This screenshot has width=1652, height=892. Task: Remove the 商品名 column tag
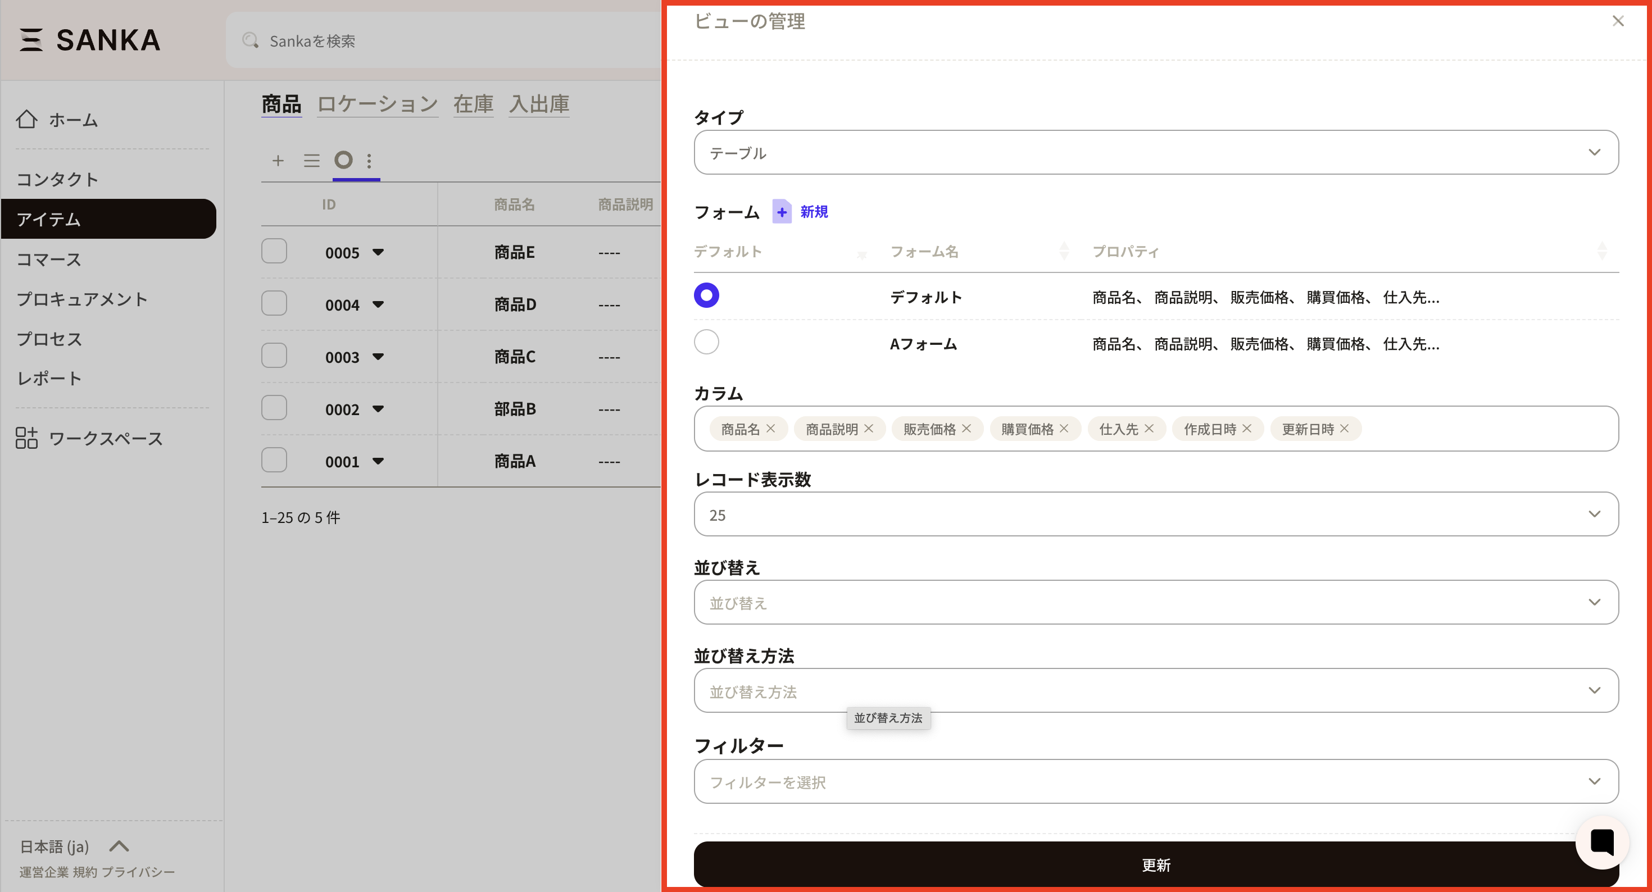coord(771,429)
